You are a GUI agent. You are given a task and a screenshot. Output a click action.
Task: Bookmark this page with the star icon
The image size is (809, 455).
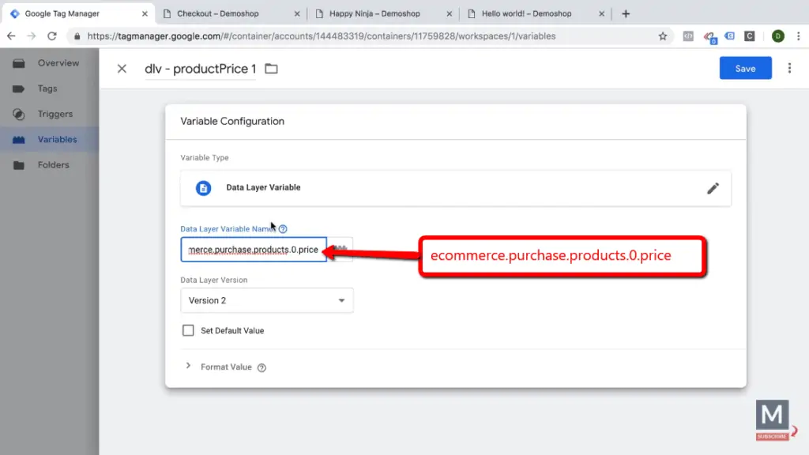pyautogui.click(x=663, y=36)
